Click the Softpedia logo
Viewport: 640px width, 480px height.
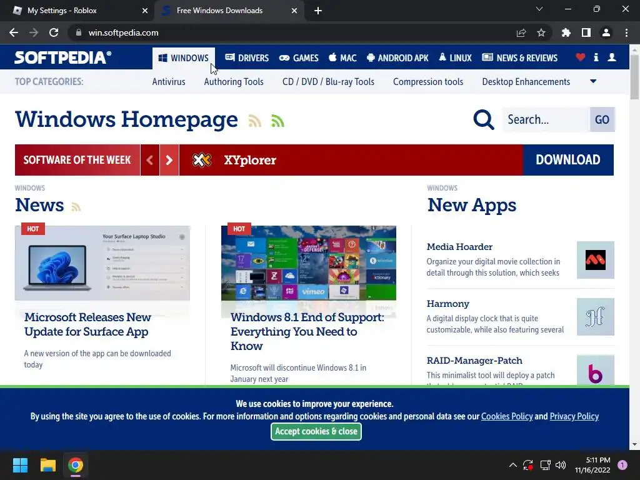63,57
